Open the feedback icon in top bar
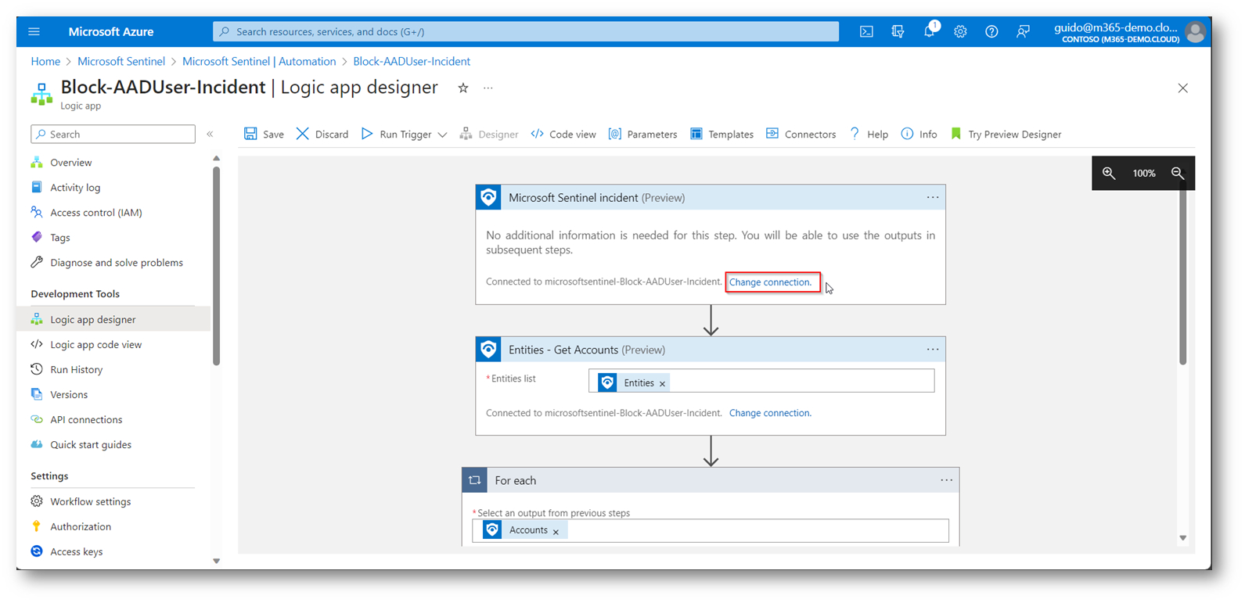Screen dimensions: 1245x603 coord(1023,31)
